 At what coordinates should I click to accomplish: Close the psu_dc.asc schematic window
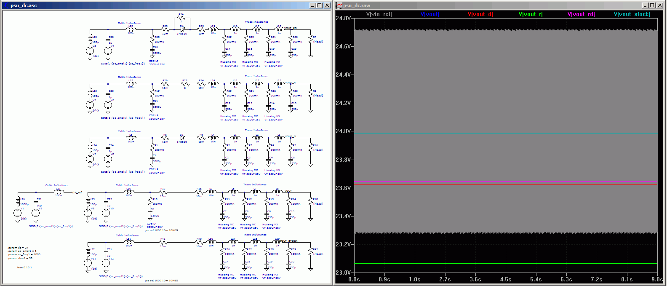pos(327,5)
